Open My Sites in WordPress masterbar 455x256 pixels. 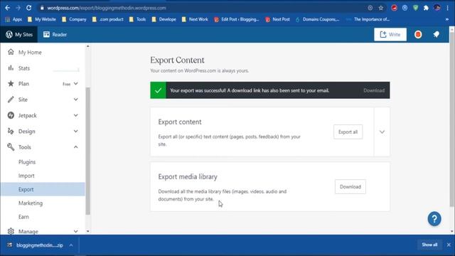[x=19, y=35]
